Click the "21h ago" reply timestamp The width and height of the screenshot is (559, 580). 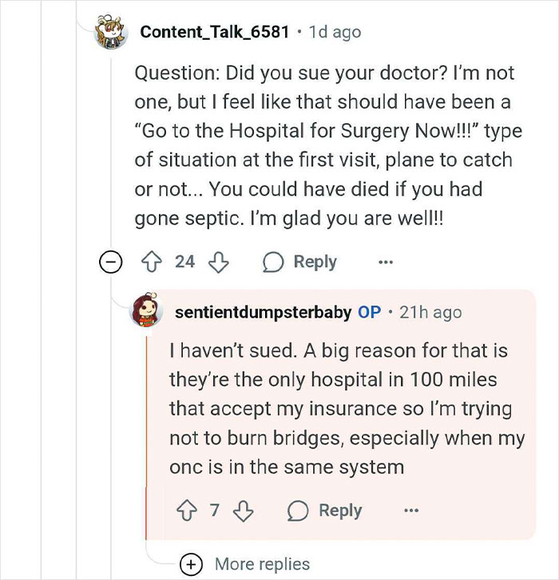pos(430,312)
